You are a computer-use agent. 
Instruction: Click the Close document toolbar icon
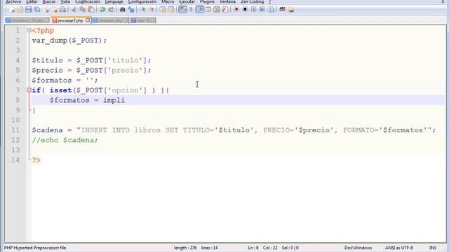coord(46,10)
